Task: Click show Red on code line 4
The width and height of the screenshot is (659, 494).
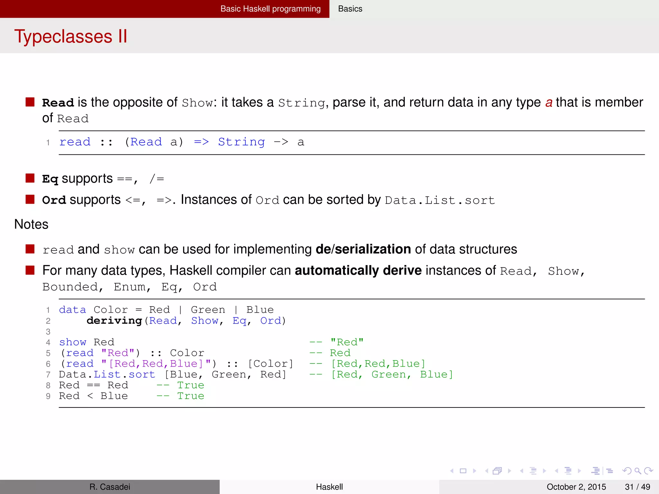Action: pos(87,342)
